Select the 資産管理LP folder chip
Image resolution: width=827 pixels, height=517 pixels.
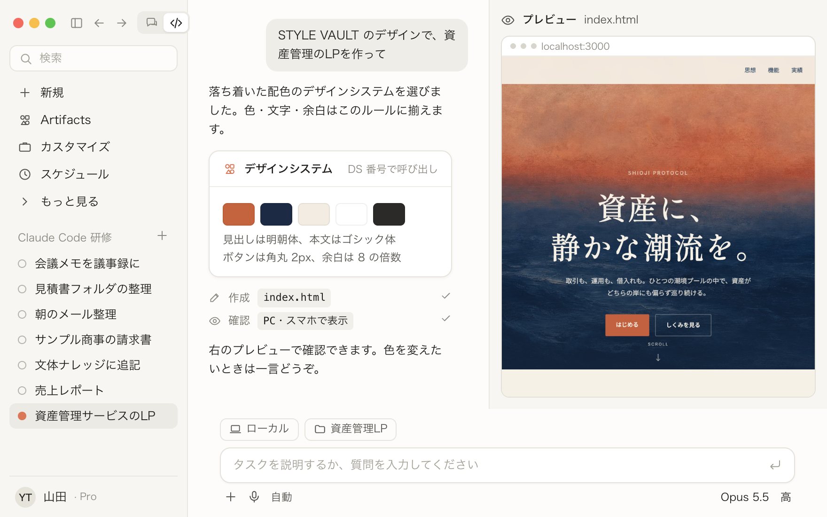click(x=351, y=429)
